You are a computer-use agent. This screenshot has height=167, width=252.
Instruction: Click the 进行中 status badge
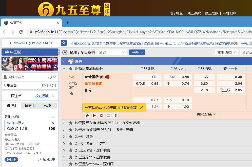[11, 159]
